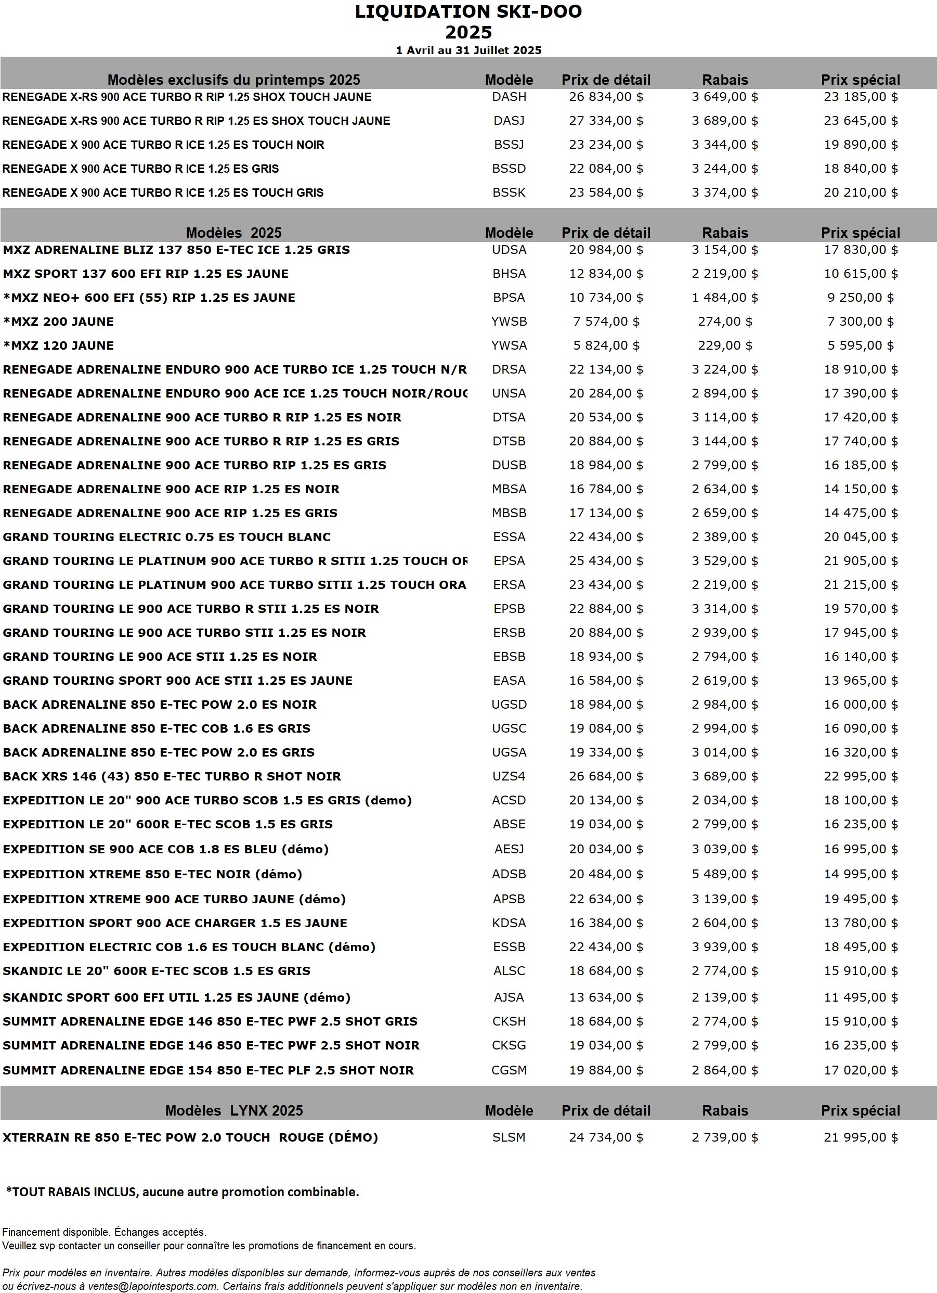Click the rebate 1 484,00 $
937x1293 pixels.
724,298
